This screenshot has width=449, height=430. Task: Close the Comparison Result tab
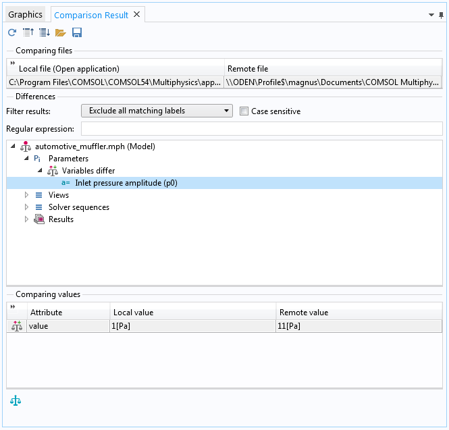137,14
